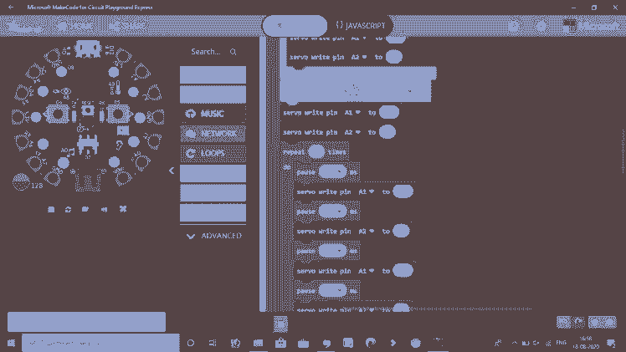Open A2 pin dropdown just above repeat block

(x=352, y=132)
